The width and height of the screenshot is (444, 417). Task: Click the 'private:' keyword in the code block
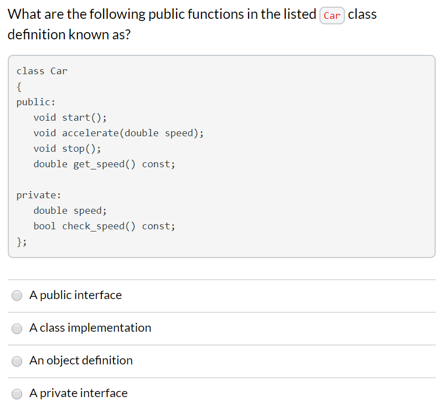click(x=39, y=195)
